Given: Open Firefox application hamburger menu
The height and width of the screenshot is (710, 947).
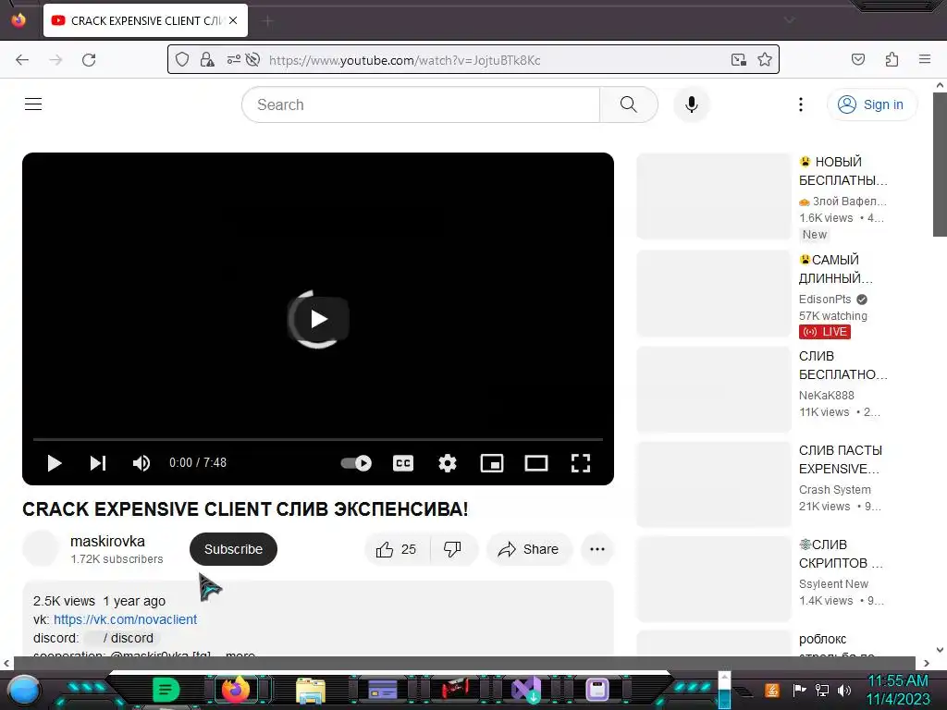Looking at the screenshot, I should (x=925, y=59).
